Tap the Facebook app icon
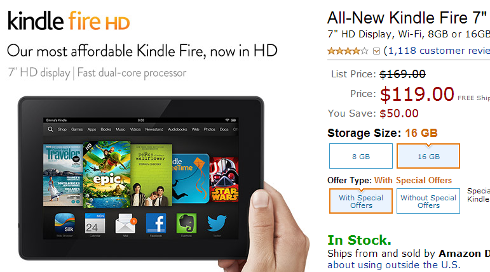The width and height of the screenshot is (490, 272). 156,223
